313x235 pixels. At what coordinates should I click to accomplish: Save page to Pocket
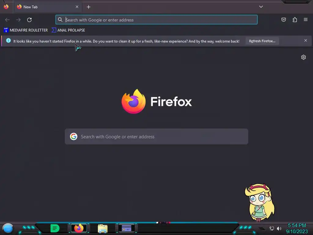tap(283, 20)
